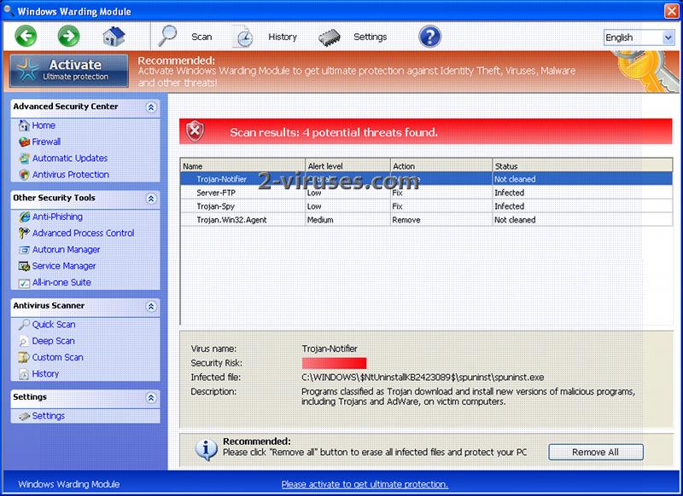This screenshot has height=496, width=683.
Task: Sort by the Status column header
Action: [x=583, y=165]
